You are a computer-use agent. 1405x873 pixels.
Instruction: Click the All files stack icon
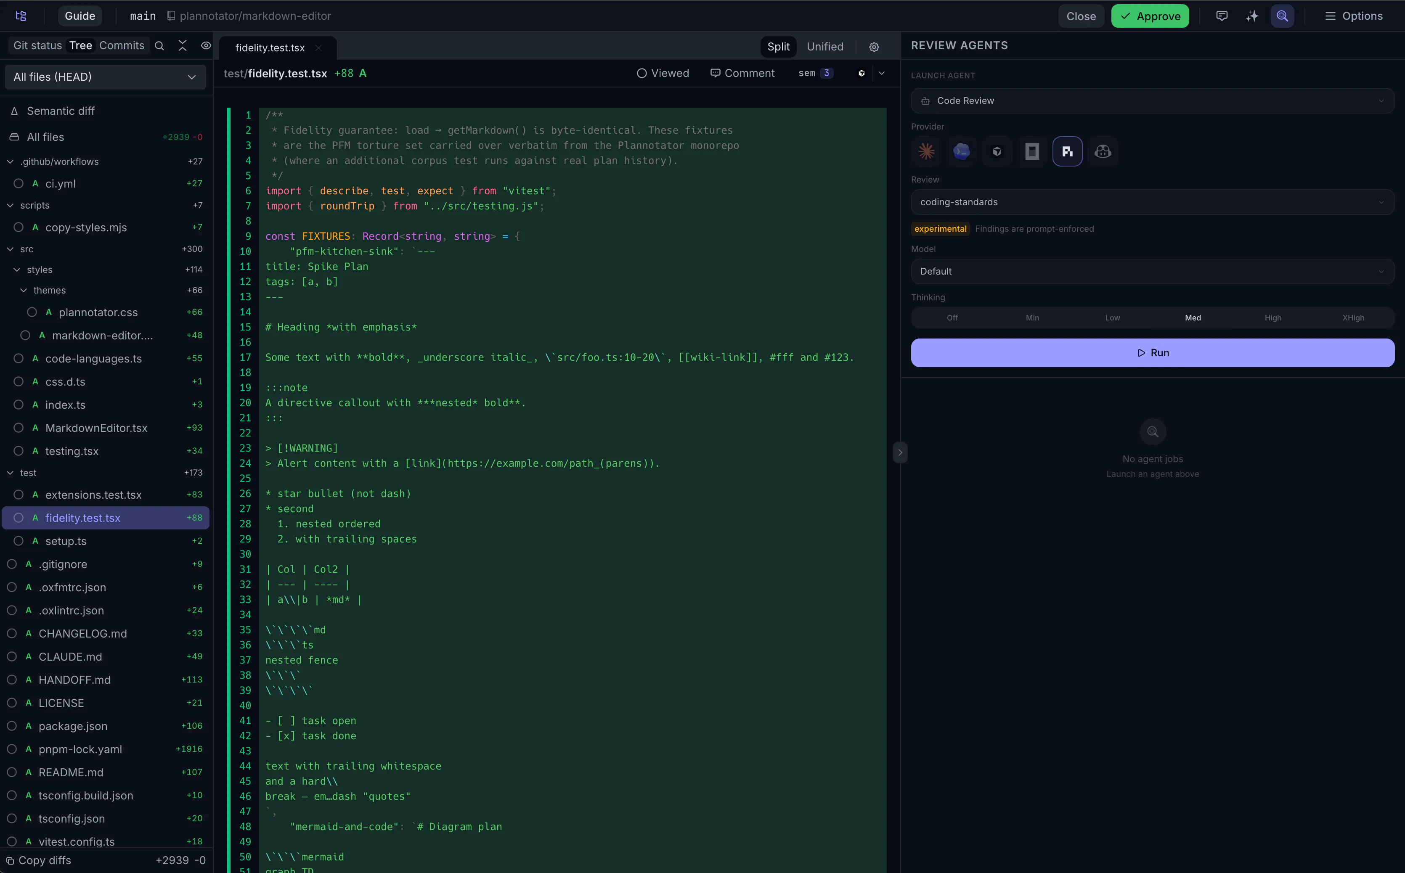tap(14, 137)
